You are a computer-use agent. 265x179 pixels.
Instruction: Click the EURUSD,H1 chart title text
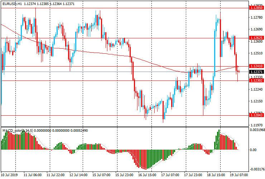tap(12, 4)
